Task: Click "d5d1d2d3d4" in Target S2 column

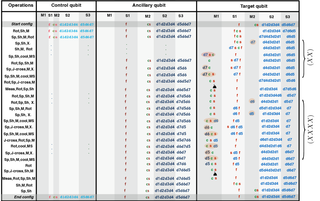Action: coord(270,108)
